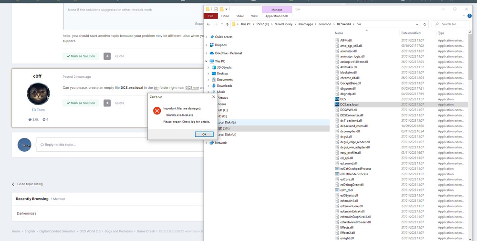Screen dimensions: 477x241
Task: Click the Go to topic listing link
Action: tap(27, 184)
